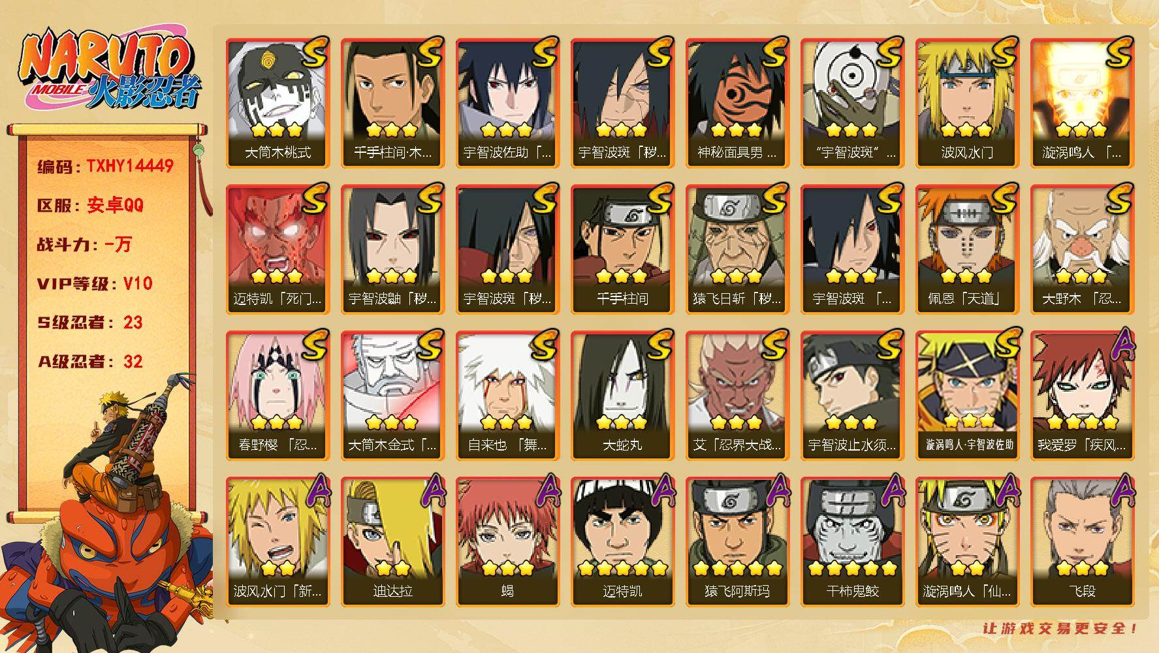Click the S badge on 大筒木桃式 card

315,54
